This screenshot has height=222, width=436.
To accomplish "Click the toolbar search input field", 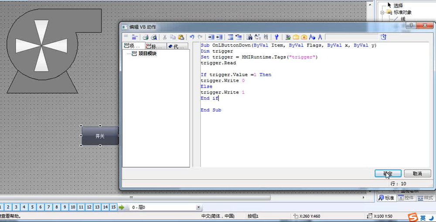I will [x=351, y=38].
